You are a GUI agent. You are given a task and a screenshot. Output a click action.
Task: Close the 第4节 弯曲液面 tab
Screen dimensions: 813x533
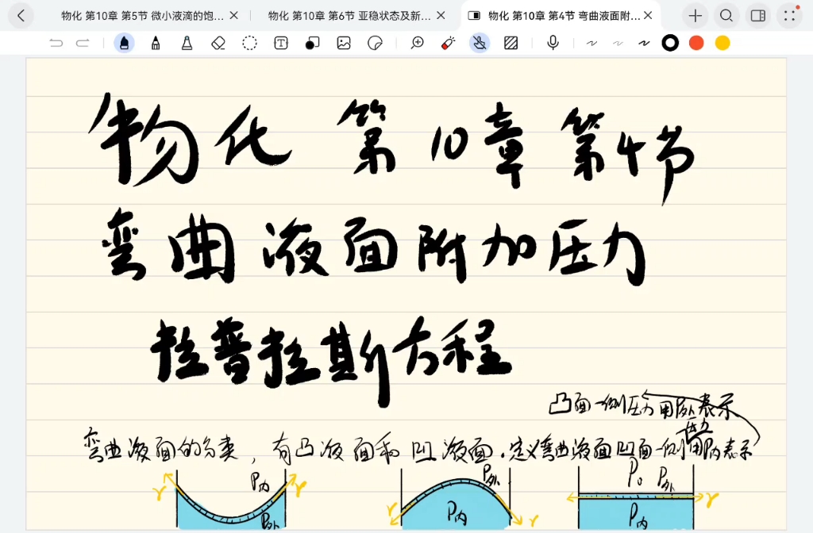(648, 16)
